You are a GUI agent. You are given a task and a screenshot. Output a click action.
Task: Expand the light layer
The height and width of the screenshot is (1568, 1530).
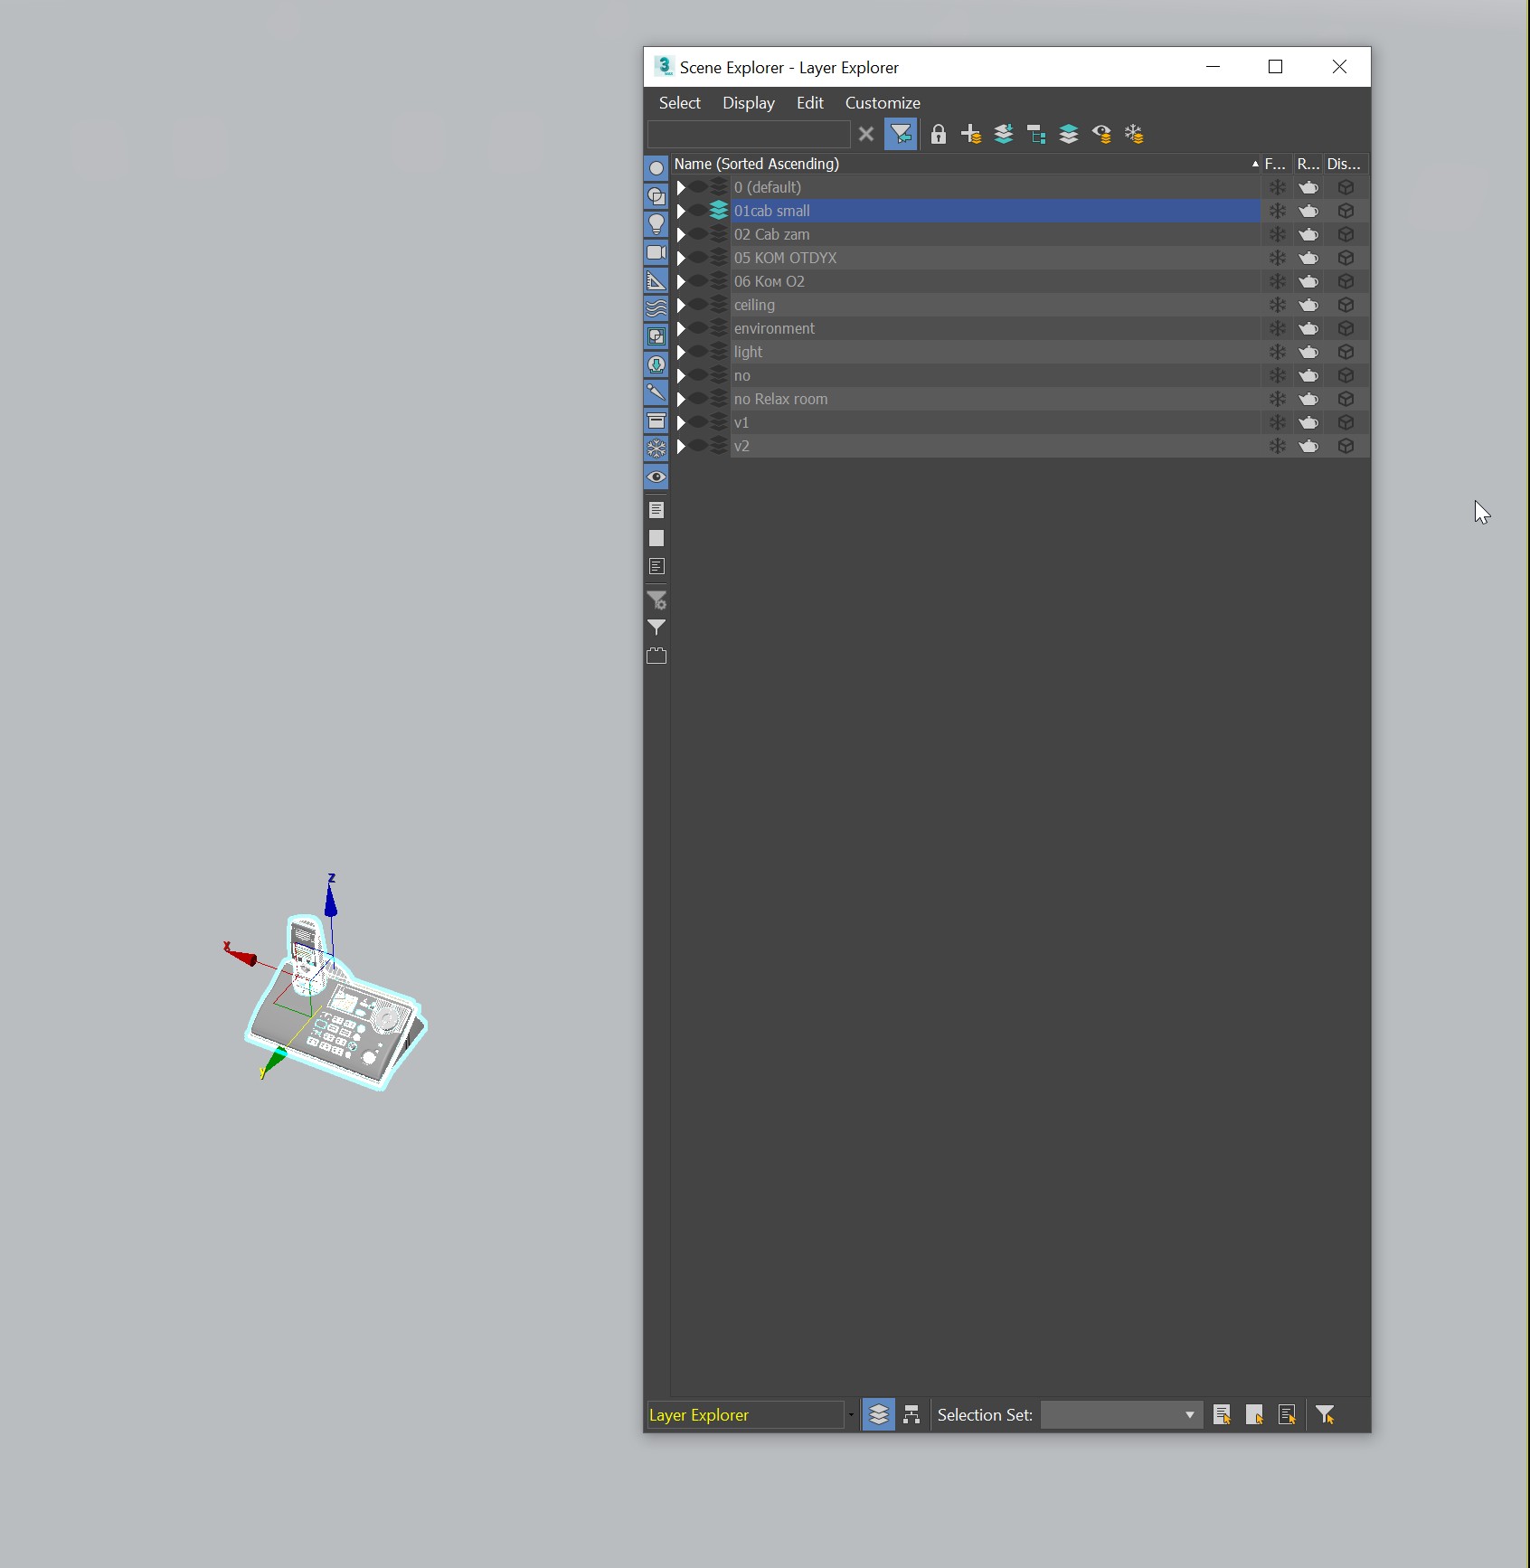click(x=681, y=352)
